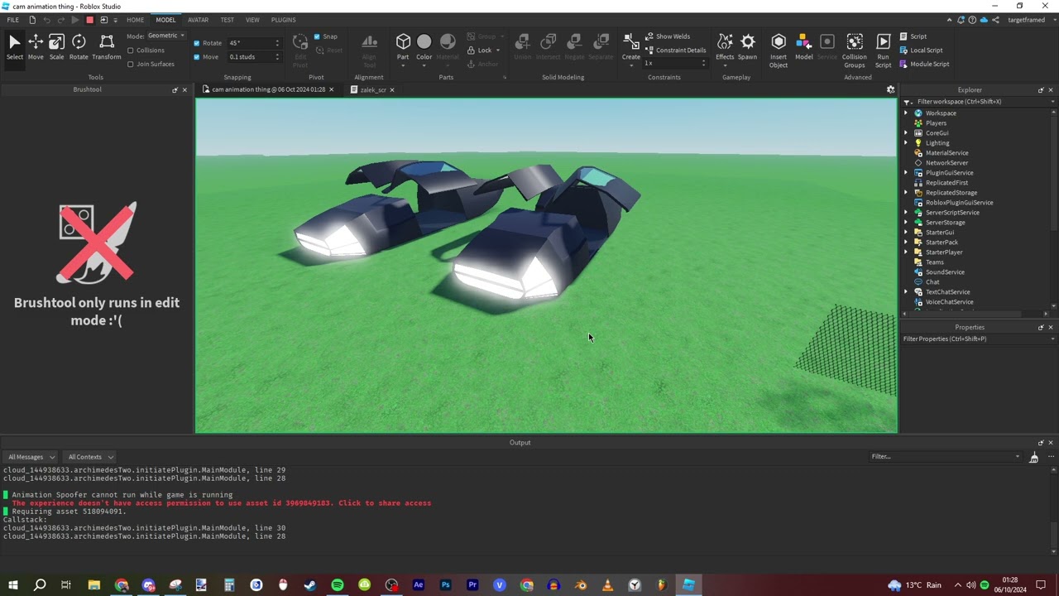Enable the Collisions checkbox
This screenshot has width=1059, height=596.
[131, 50]
